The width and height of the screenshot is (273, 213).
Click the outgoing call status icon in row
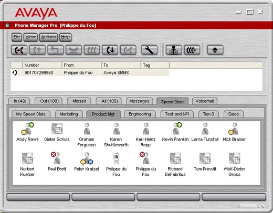point(15,72)
